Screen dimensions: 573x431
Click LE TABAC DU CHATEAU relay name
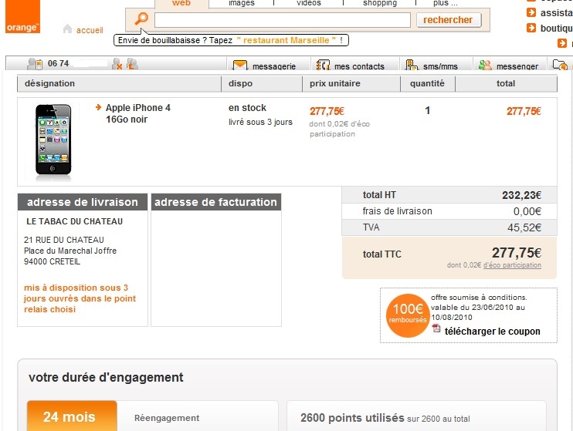[75, 221]
